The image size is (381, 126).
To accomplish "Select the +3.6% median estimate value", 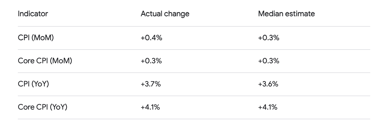I will (x=269, y=84).
